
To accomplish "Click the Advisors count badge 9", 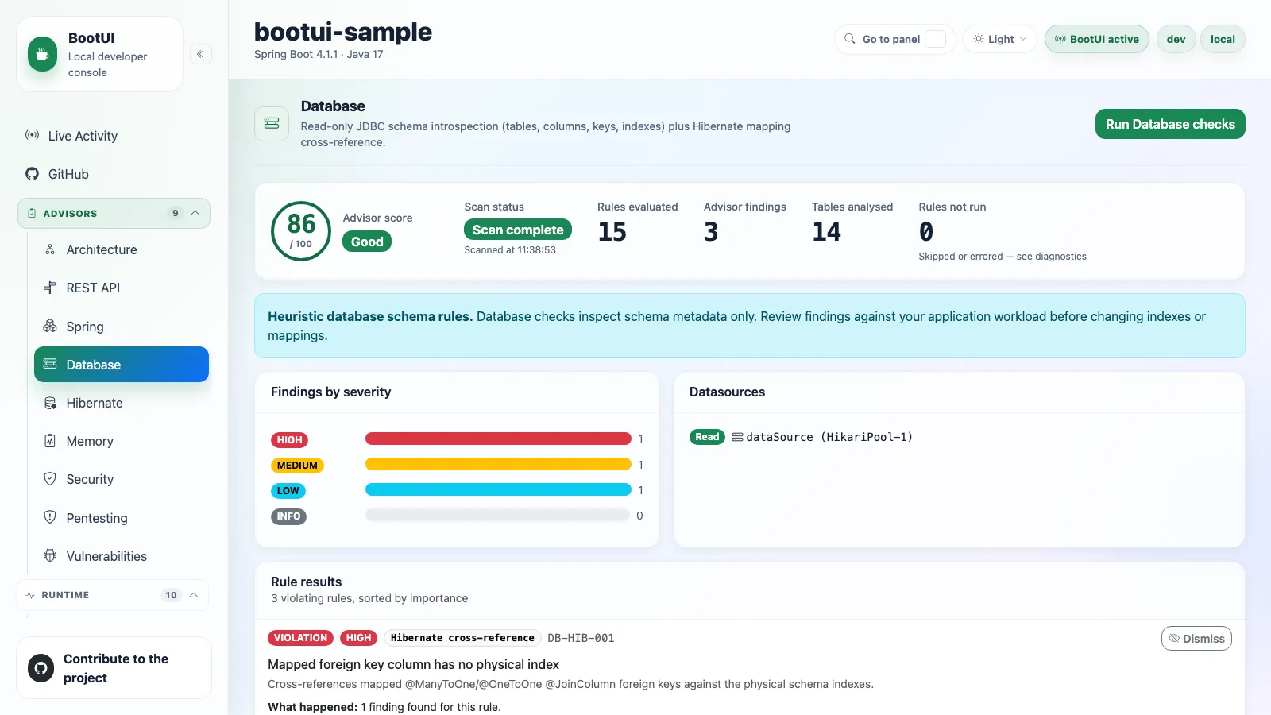I will click(176, 213).
